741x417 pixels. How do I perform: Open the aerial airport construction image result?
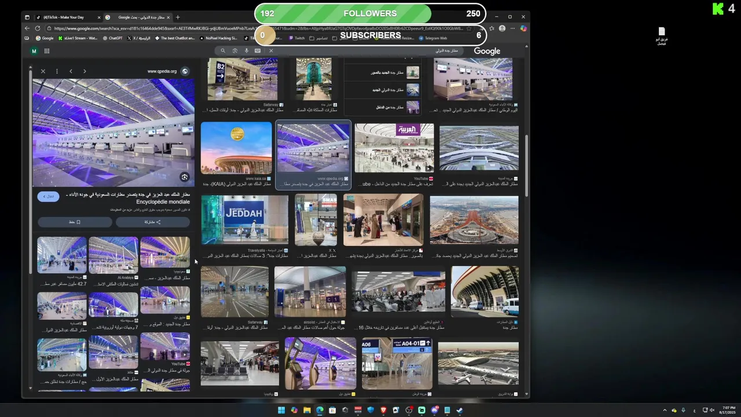tap(474, 220)
